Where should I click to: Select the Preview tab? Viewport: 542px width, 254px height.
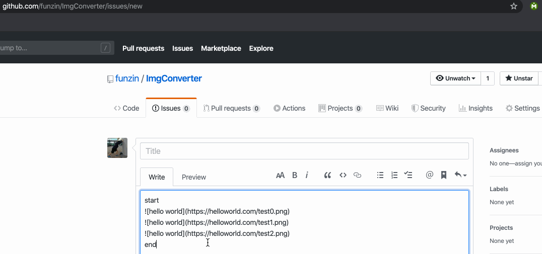(193, 177)
